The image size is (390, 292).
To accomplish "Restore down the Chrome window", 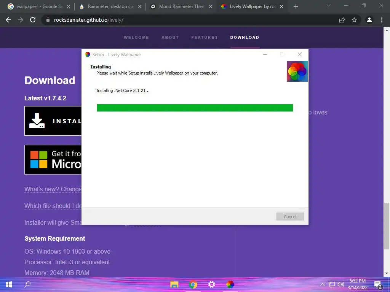I will 364,5.
